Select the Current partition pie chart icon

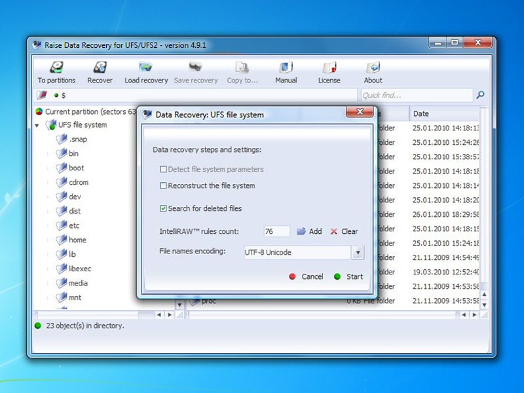click(39, 111)
